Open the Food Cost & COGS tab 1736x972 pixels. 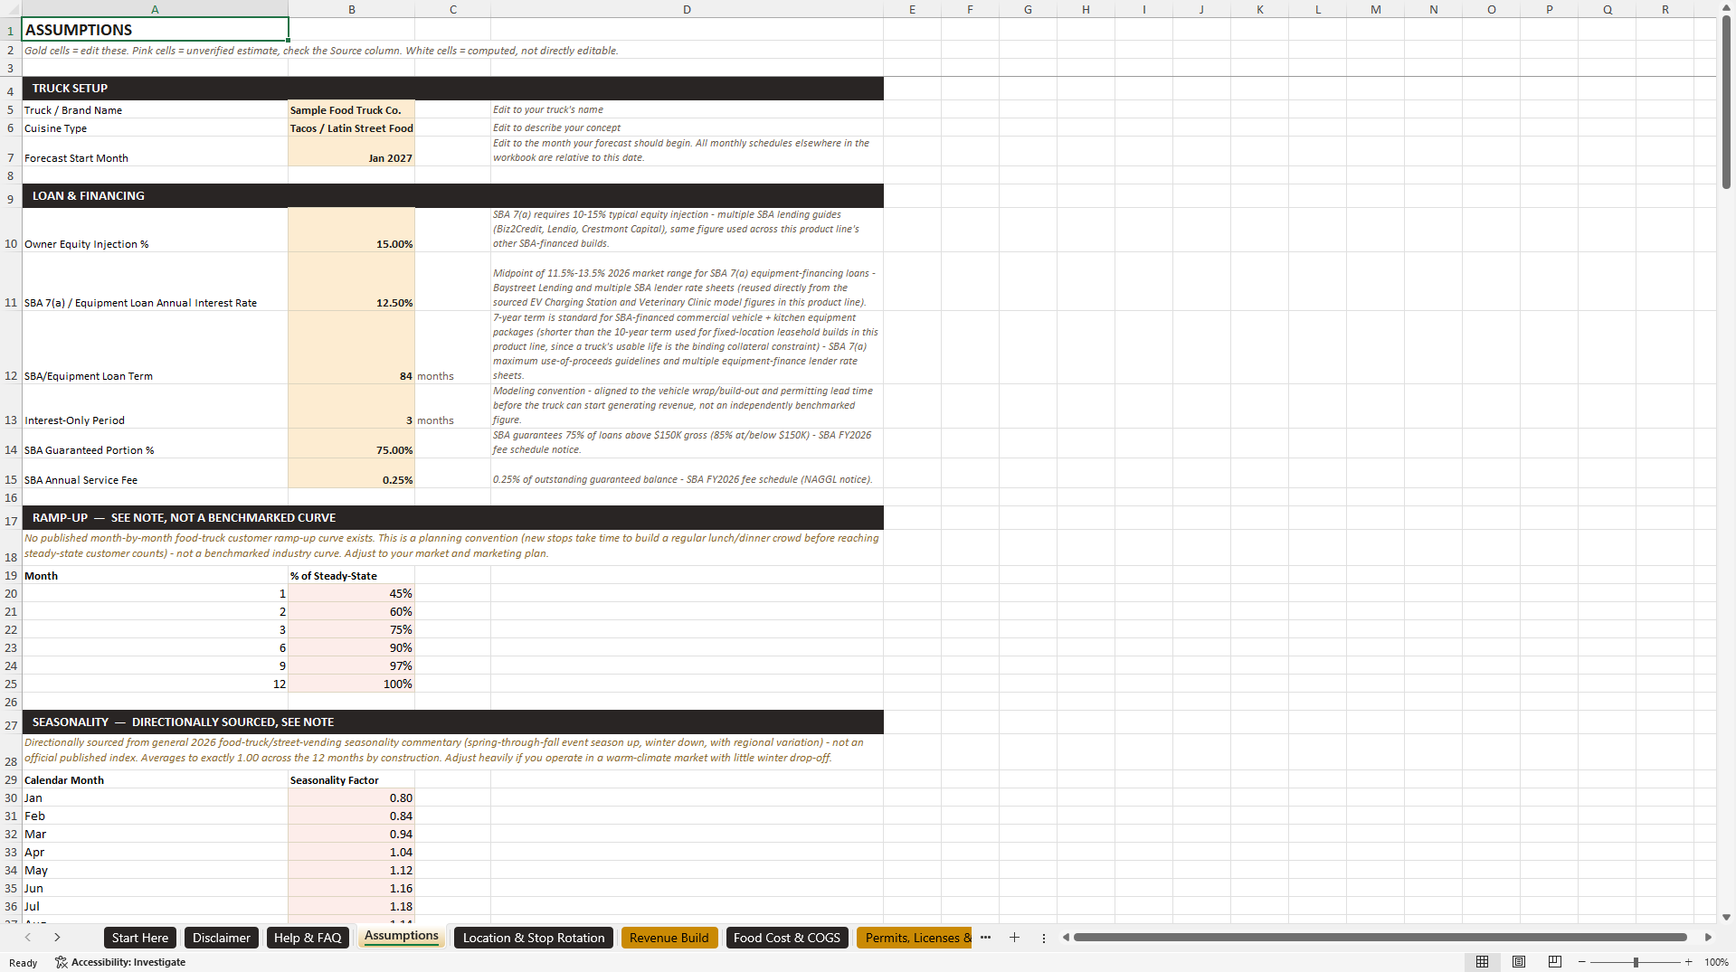tap(787, 938)
